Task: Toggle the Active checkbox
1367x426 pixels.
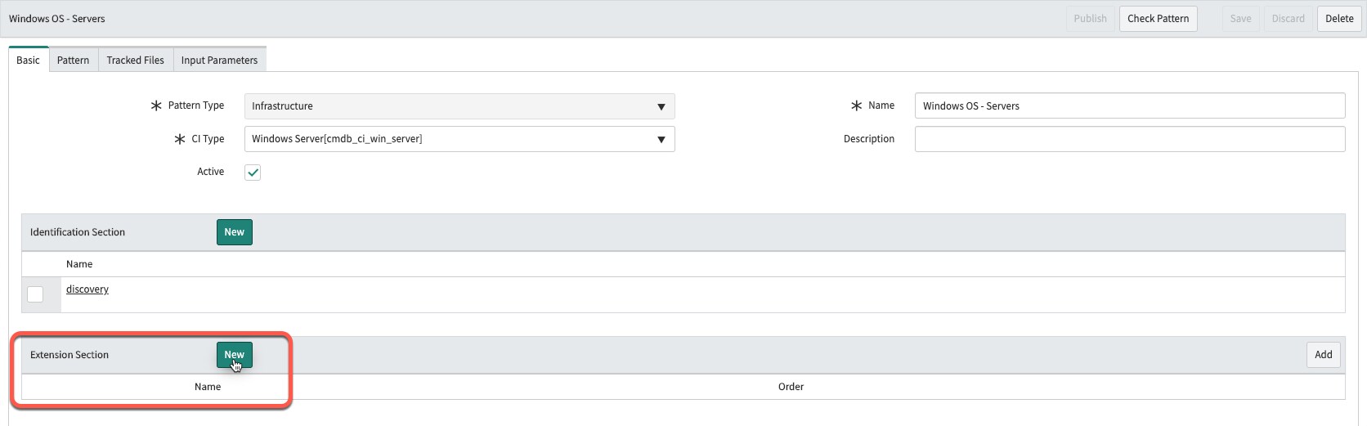Action: (253, 173)
